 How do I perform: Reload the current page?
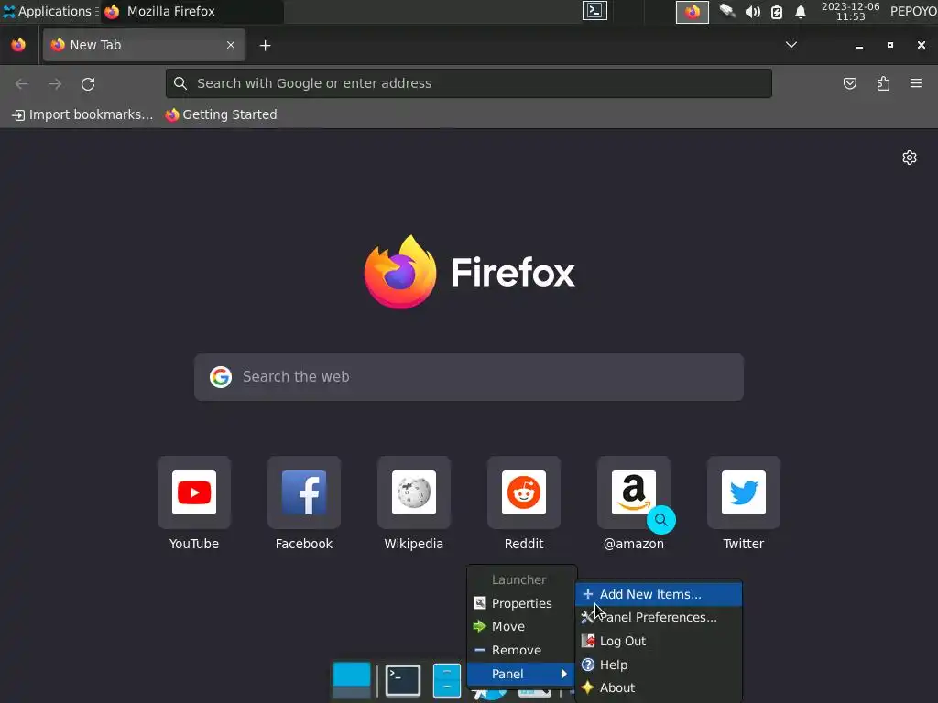tap(88, 83)
